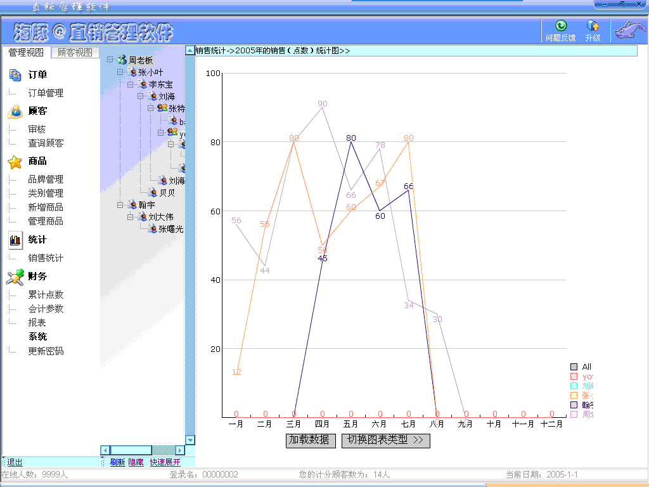Screen dimensions: 649x487
Task: Click the 切换图表类型 button
Action: click(386, 441)
